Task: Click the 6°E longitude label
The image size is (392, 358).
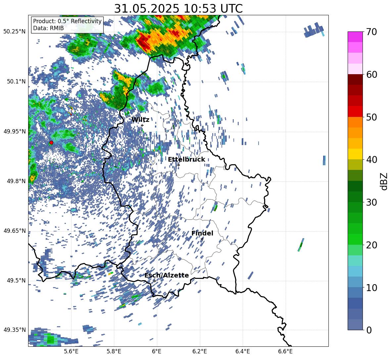Action: click(x=157, y=351)
